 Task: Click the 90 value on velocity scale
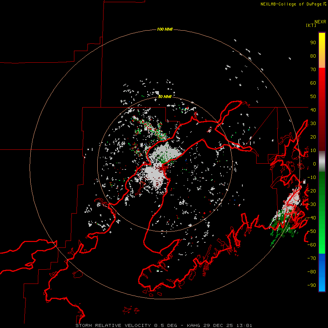(313, 43)
